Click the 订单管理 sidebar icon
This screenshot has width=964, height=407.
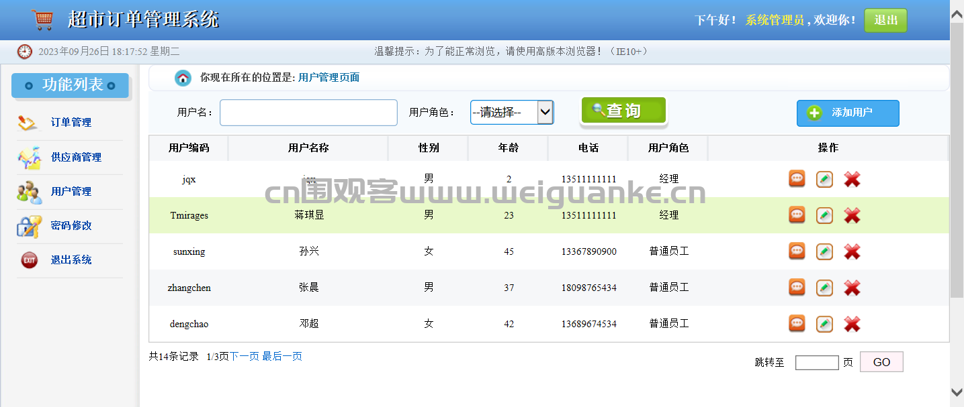pyautogui.click(x=28, y=123)
